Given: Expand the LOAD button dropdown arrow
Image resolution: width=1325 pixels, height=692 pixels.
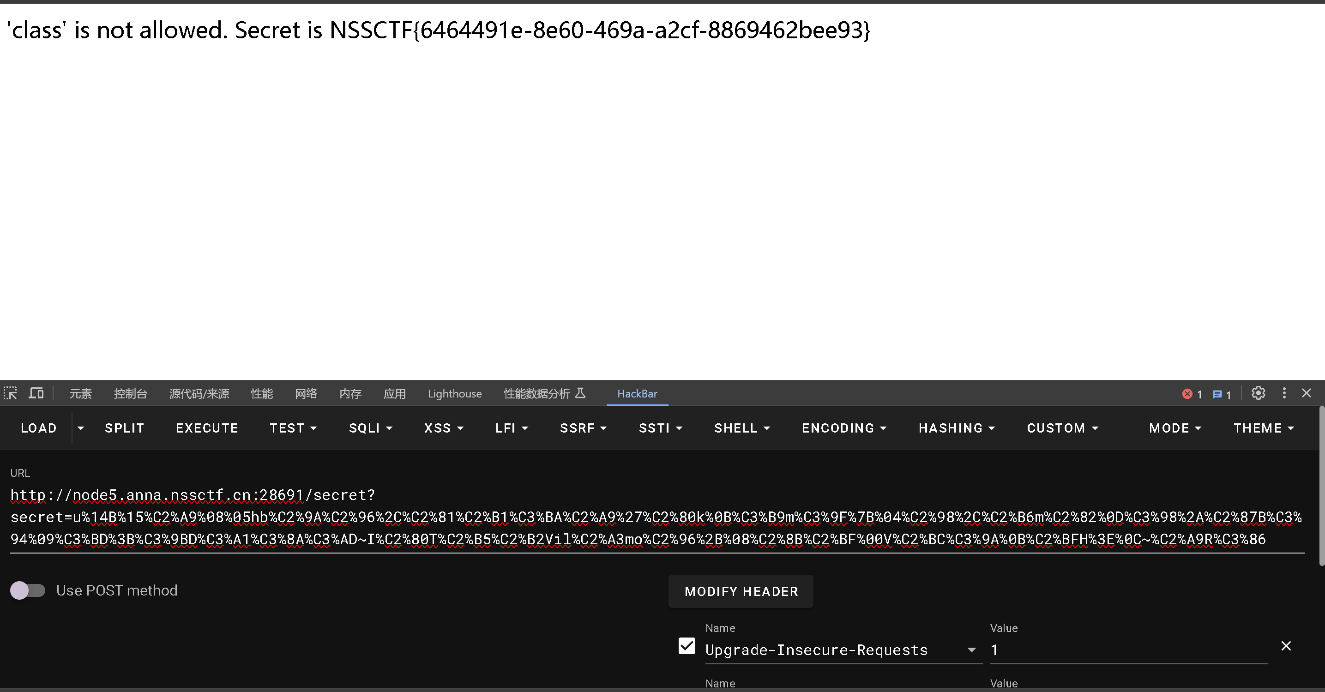Looking at the screenshot, I should pyautogui.click(x=81, y=428).
